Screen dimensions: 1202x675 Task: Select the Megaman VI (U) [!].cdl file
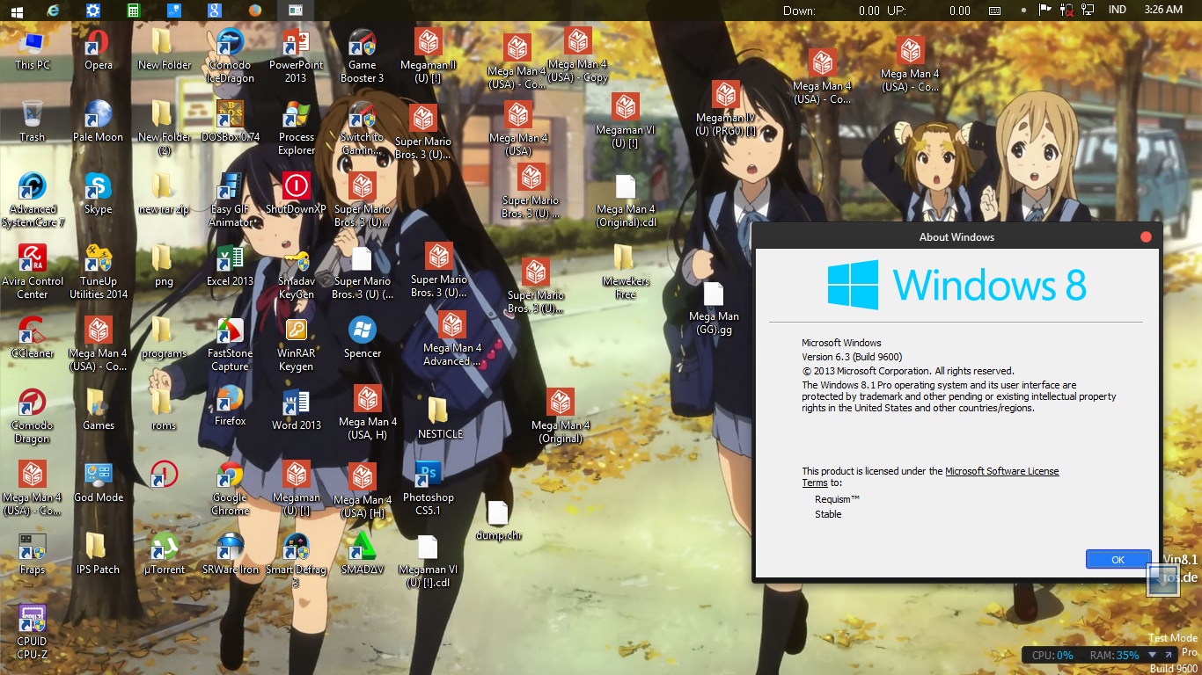click(429, 561)
